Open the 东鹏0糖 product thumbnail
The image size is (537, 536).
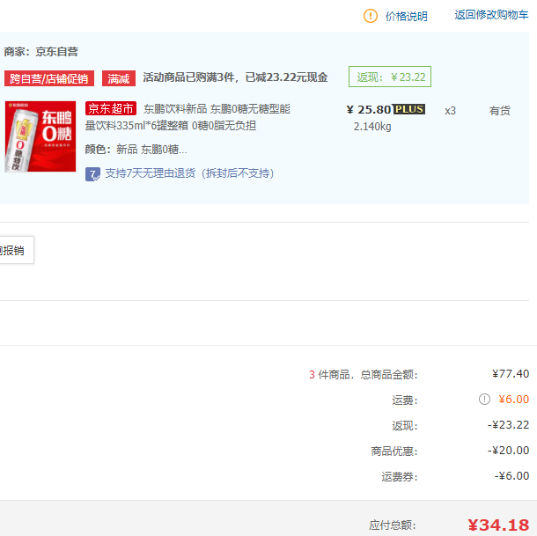[40, 136]
